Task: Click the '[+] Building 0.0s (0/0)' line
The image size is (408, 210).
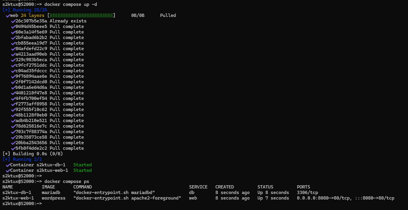Action: coord(33,154)
